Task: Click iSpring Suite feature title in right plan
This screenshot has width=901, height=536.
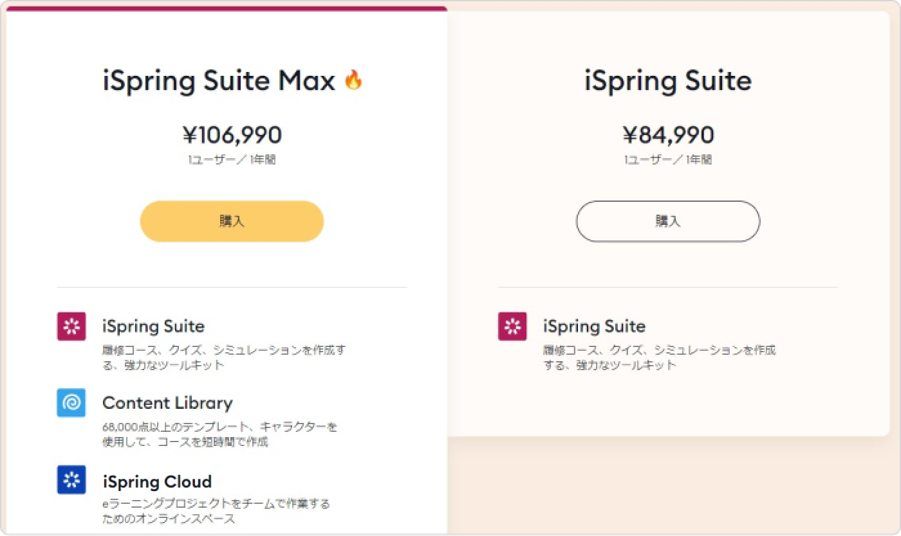Action: click(594, 326)
